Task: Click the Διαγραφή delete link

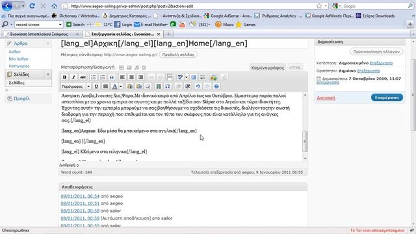Action: pyautogui.click(x=326, y=97)
